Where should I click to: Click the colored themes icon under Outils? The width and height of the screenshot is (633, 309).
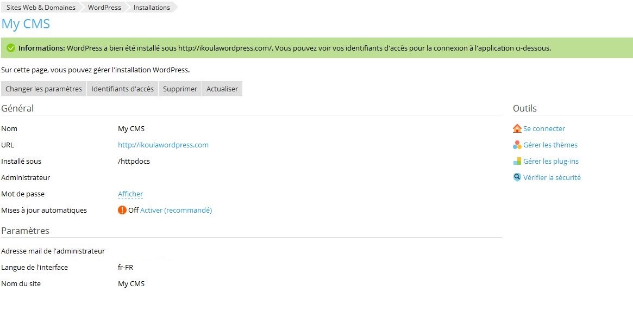coord(517,145)
